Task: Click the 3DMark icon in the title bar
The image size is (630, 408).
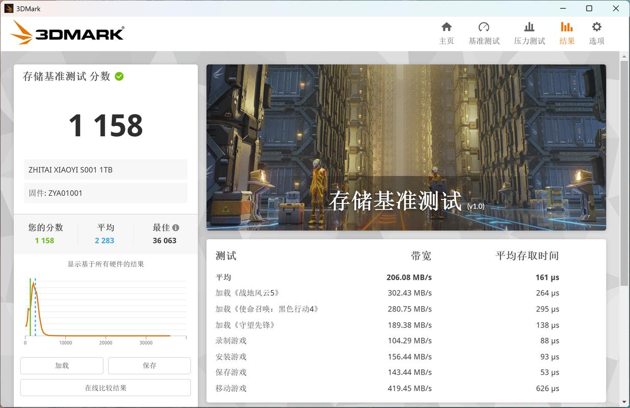Action: (x=10, y=8)
